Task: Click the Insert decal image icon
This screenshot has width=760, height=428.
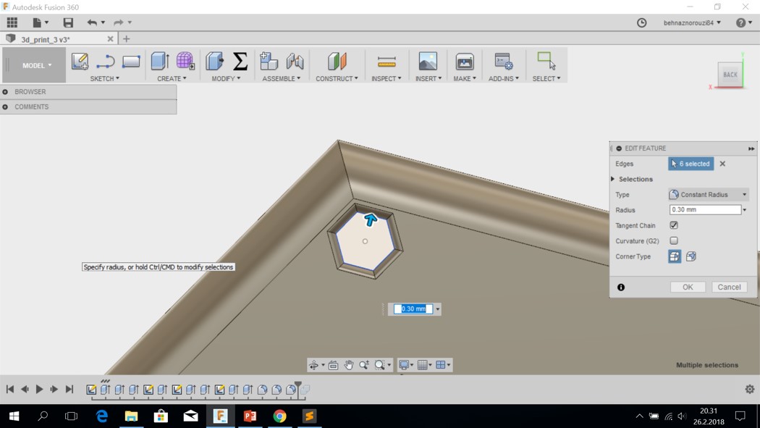Action: point(428,62)
